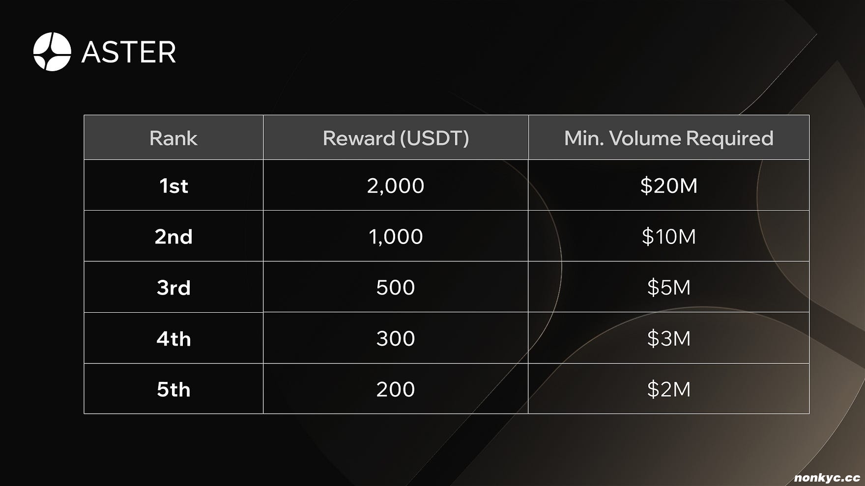Screen dimensions: 865x486
Task: Click the $5M minimum volume cell
Action: pyautogui.click(x=668, y=287)
